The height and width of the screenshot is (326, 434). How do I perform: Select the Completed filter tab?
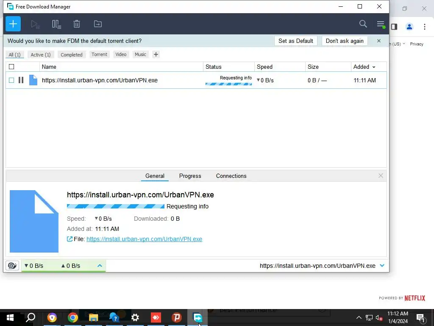pos(72,55)
